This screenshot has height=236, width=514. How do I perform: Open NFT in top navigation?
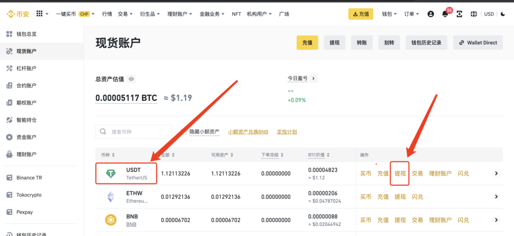(x=236, y=14)
